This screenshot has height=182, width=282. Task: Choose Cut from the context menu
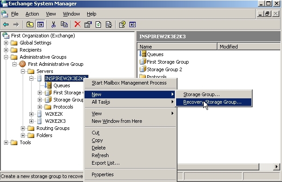click(131, 133)
